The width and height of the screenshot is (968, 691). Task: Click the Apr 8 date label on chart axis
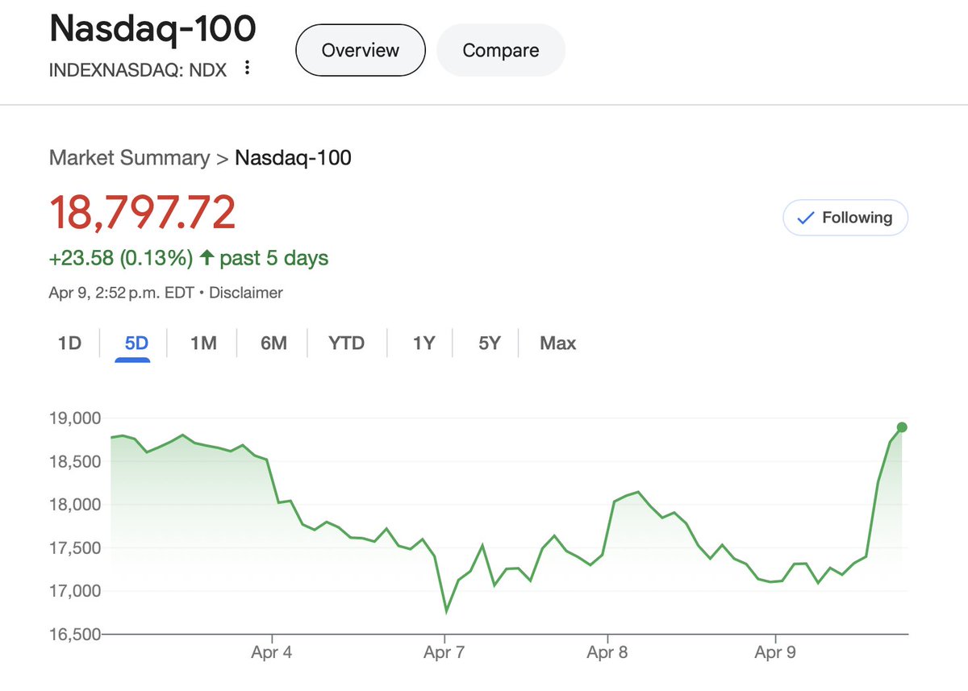tap(607, 653)
